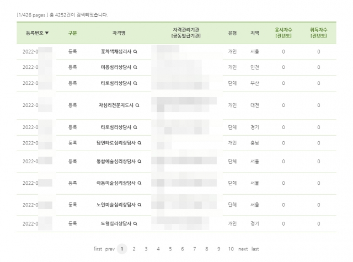Click magnifier icon next to 차심리전문지도사
The height and width of the screenshot is (262, 353).
tap(137, 105)
